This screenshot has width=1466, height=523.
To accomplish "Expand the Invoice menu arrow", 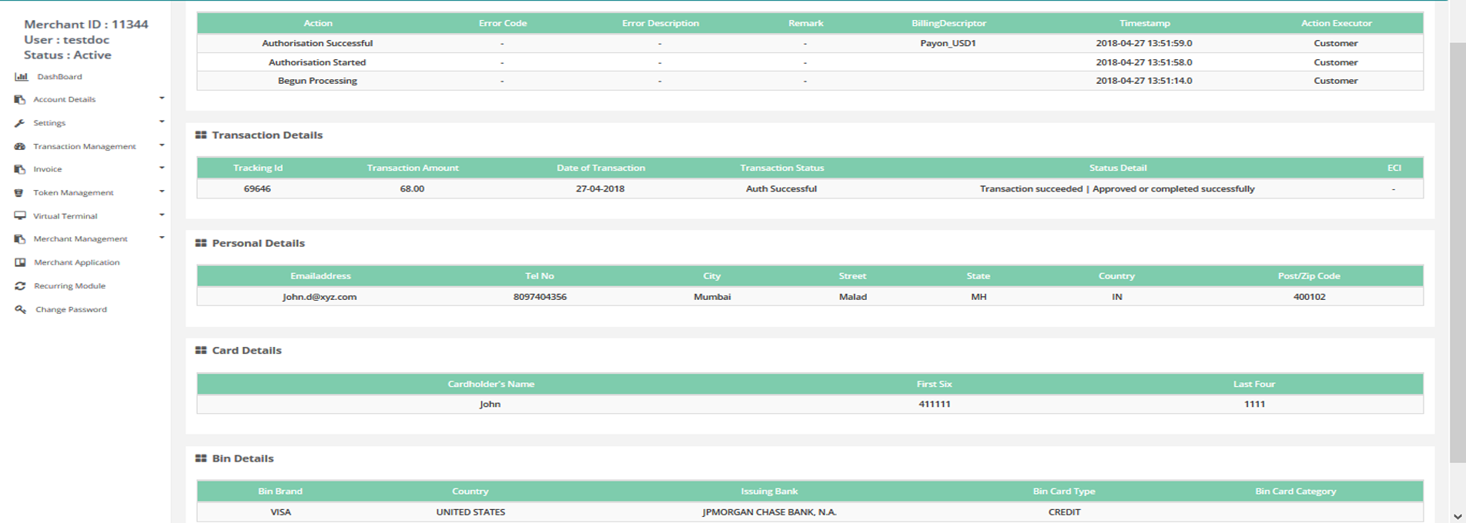I will pos(162,168).
